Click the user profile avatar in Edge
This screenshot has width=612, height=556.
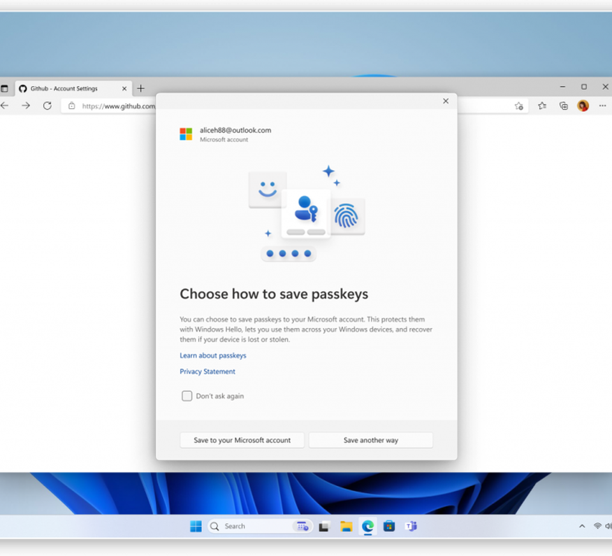[583, 106]
